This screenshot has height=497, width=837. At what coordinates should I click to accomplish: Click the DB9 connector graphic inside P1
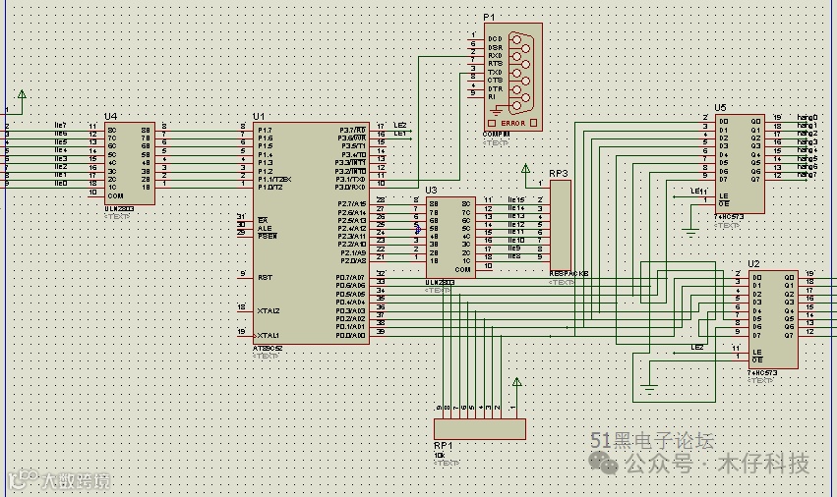(519, 73)
